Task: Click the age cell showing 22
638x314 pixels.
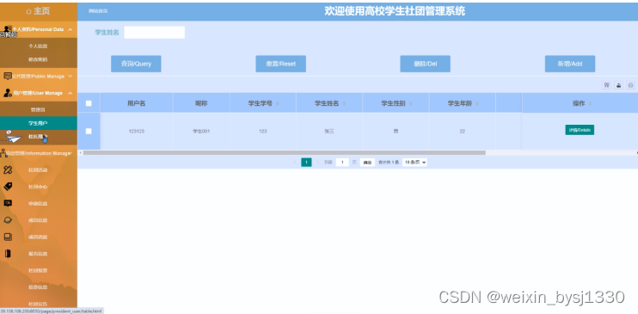Action: tap(463, 131)
